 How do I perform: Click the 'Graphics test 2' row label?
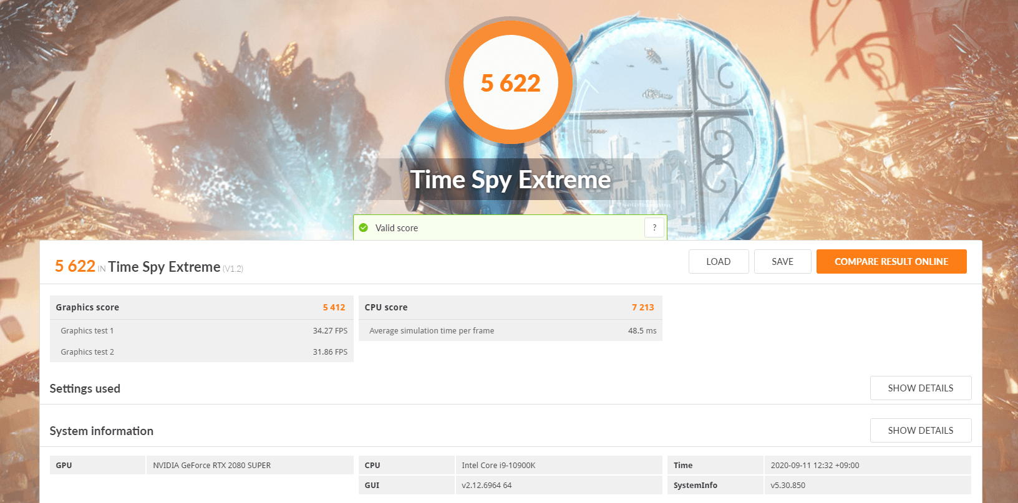point(87,352)
